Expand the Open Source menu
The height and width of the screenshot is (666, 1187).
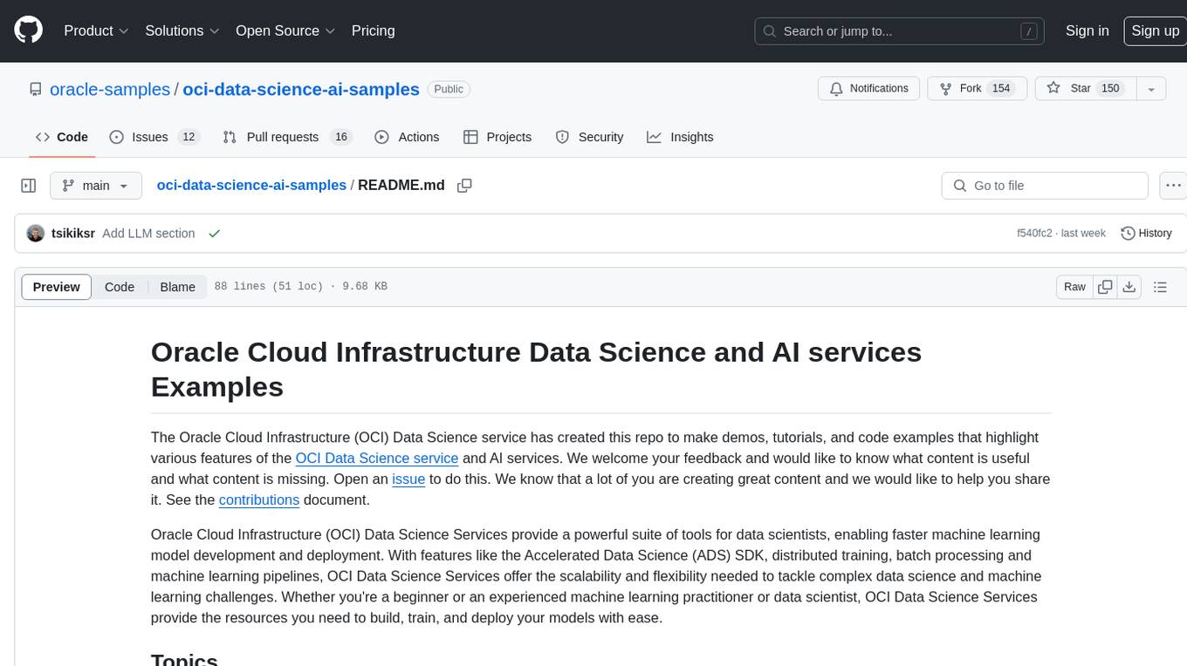[285, 31]
